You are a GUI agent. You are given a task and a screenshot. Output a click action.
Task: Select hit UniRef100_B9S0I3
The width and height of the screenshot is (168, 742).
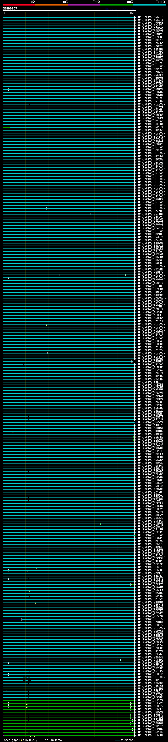tap(150, 17)
